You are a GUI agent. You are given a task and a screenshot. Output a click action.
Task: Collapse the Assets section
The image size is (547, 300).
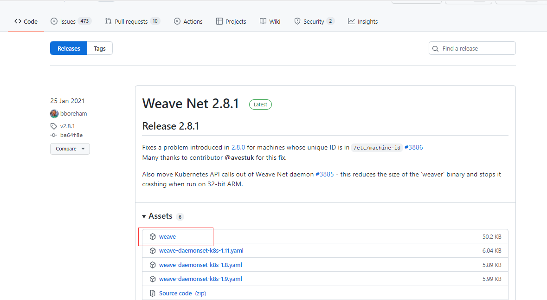(157, 216)
